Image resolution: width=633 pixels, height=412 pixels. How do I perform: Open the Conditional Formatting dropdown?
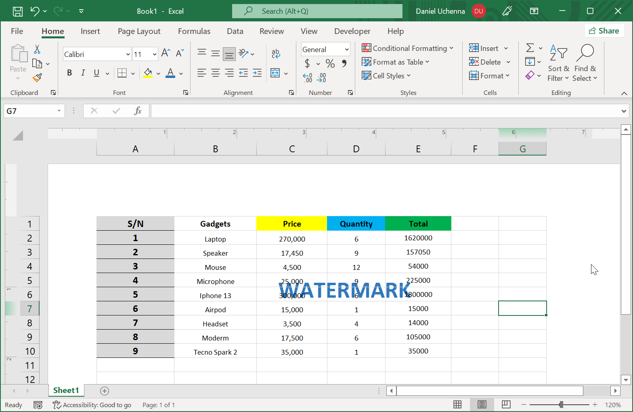408,48
